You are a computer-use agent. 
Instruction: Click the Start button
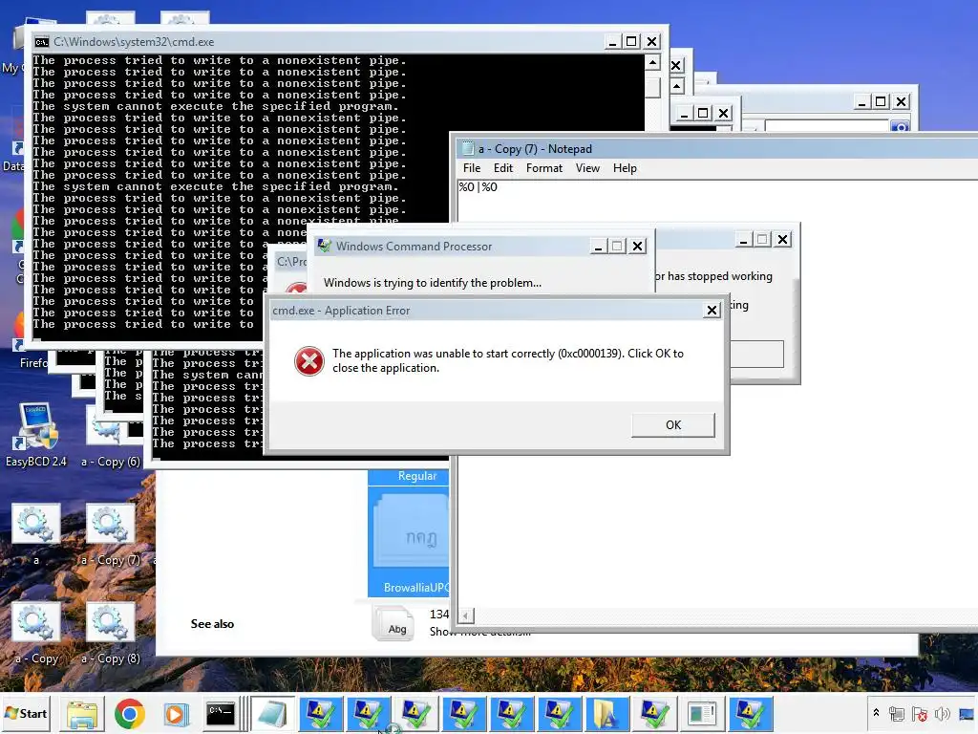point(26,713)
